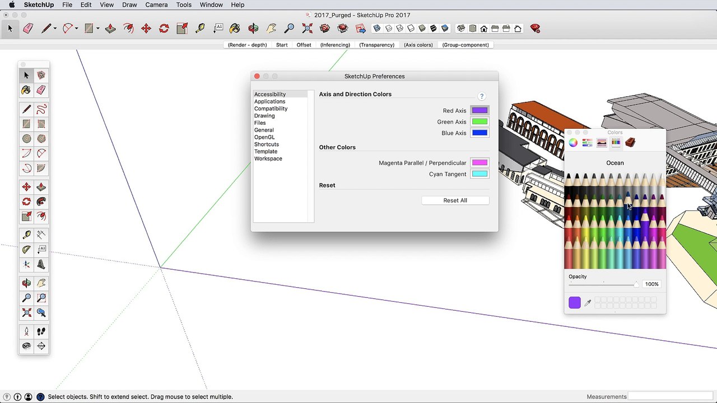Open the 3D Warehouse from the toolbar

coord(325,28)
